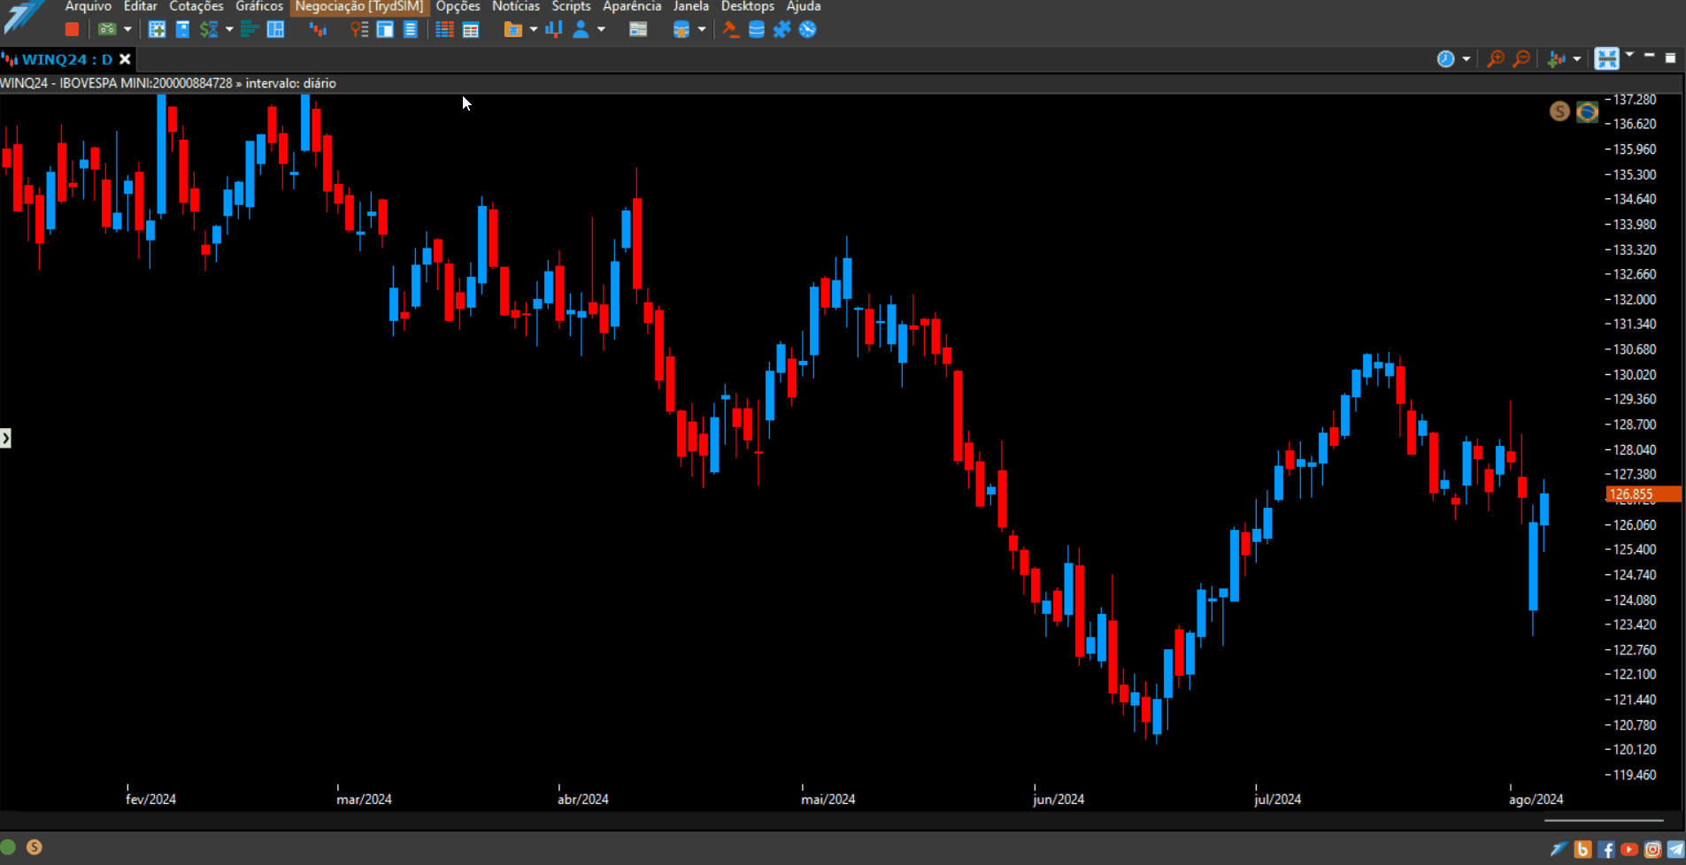Open the YouTube link icon
This screenshot has height=865, width=1686.
coord(1628,850)
